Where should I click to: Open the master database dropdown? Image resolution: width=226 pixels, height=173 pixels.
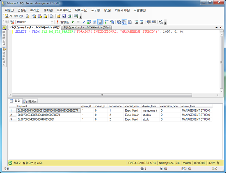pyautogui.click(x=52, y=22)
